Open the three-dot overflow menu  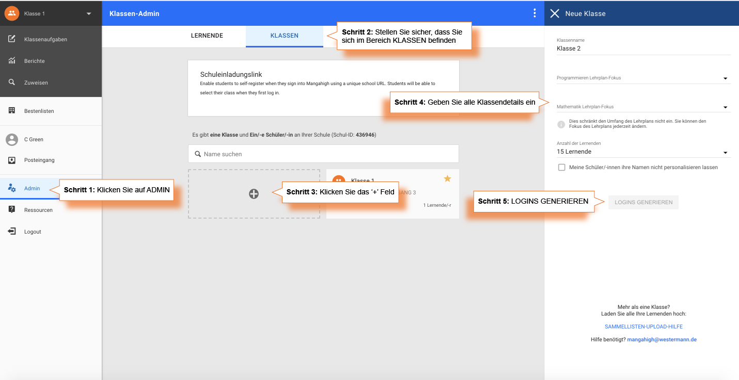[534, 13]
